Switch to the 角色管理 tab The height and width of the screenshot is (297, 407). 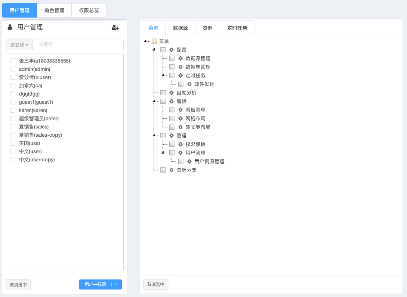[54, 10]
